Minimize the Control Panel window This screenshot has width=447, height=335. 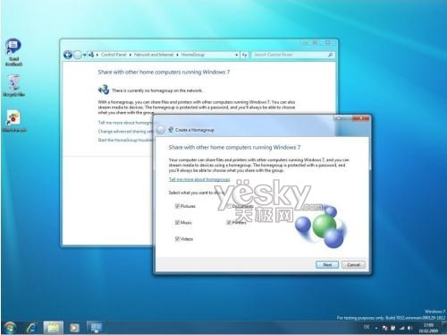[x=305, y=43]
